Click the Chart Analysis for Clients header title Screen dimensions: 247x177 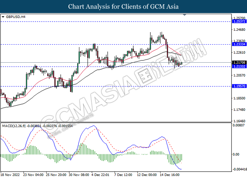point(123,6)
